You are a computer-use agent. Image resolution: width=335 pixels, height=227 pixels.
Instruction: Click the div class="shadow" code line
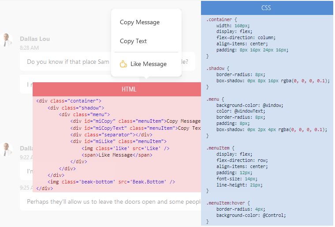(76, 108)
